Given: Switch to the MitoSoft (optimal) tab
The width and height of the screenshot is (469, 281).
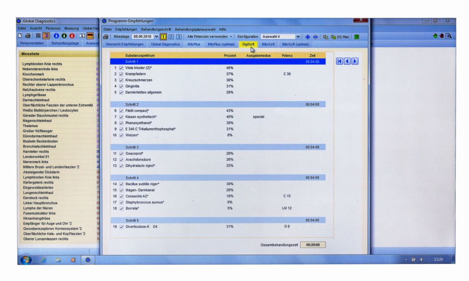Looking at the screenshot, I should coord(295,44).
